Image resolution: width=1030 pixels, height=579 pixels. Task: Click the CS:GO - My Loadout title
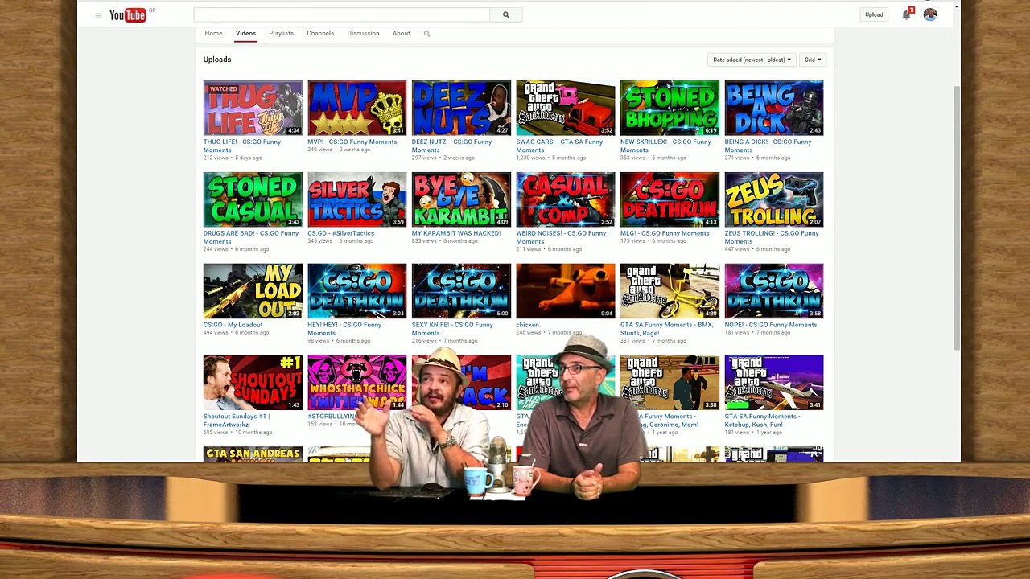(x=233, y=325)
